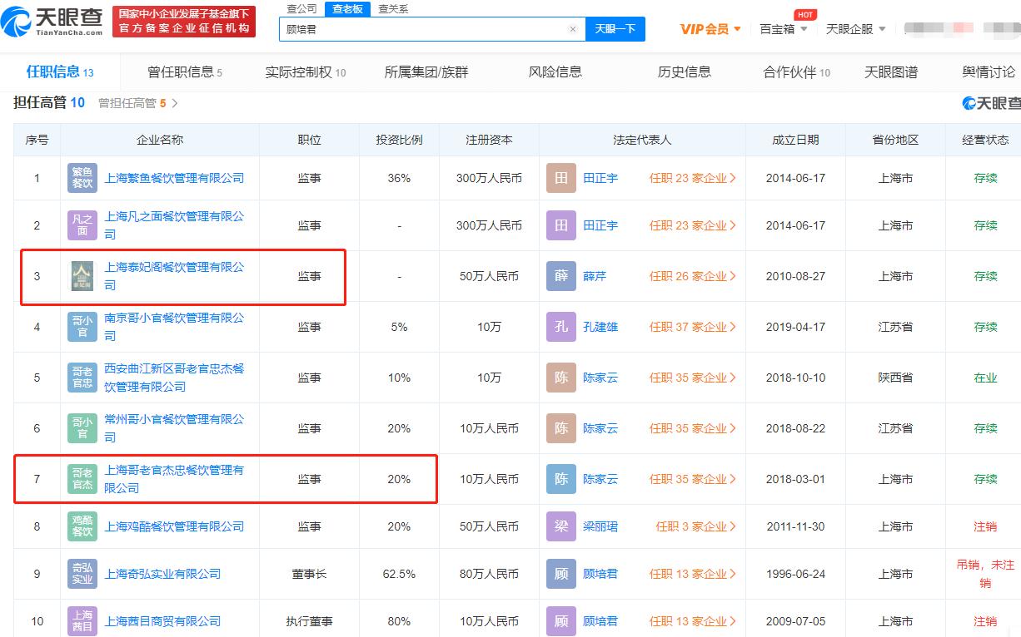Open 上海繁鱼餐饮 company logo thumbnail

click(82, 178)
